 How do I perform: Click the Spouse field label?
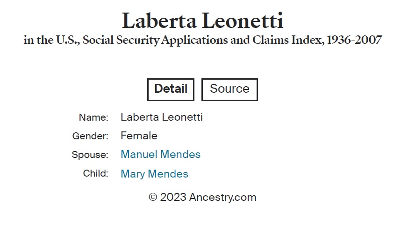tap(90, 155)
